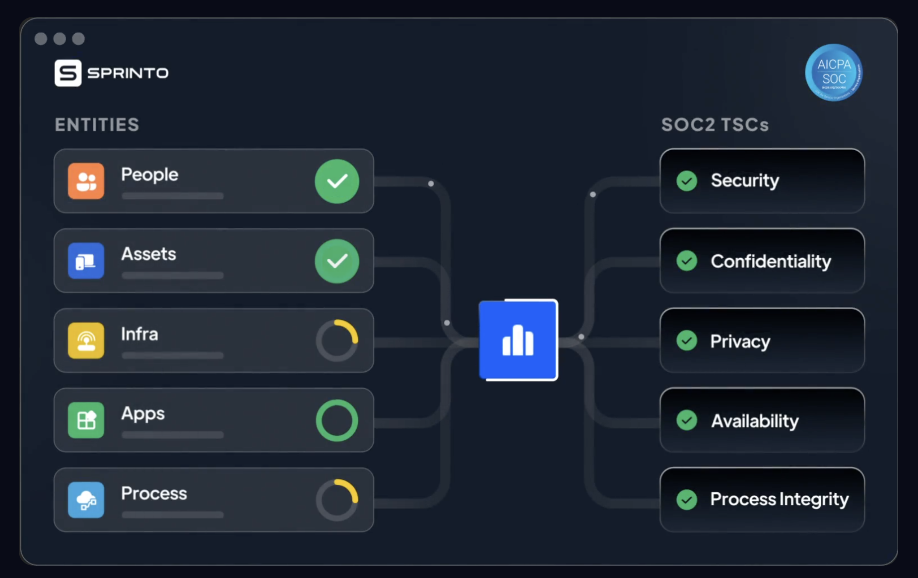The height and width of the screenshot is (578, 918).
Task: Click the yellow Infra icon
Action: [86, 341]
